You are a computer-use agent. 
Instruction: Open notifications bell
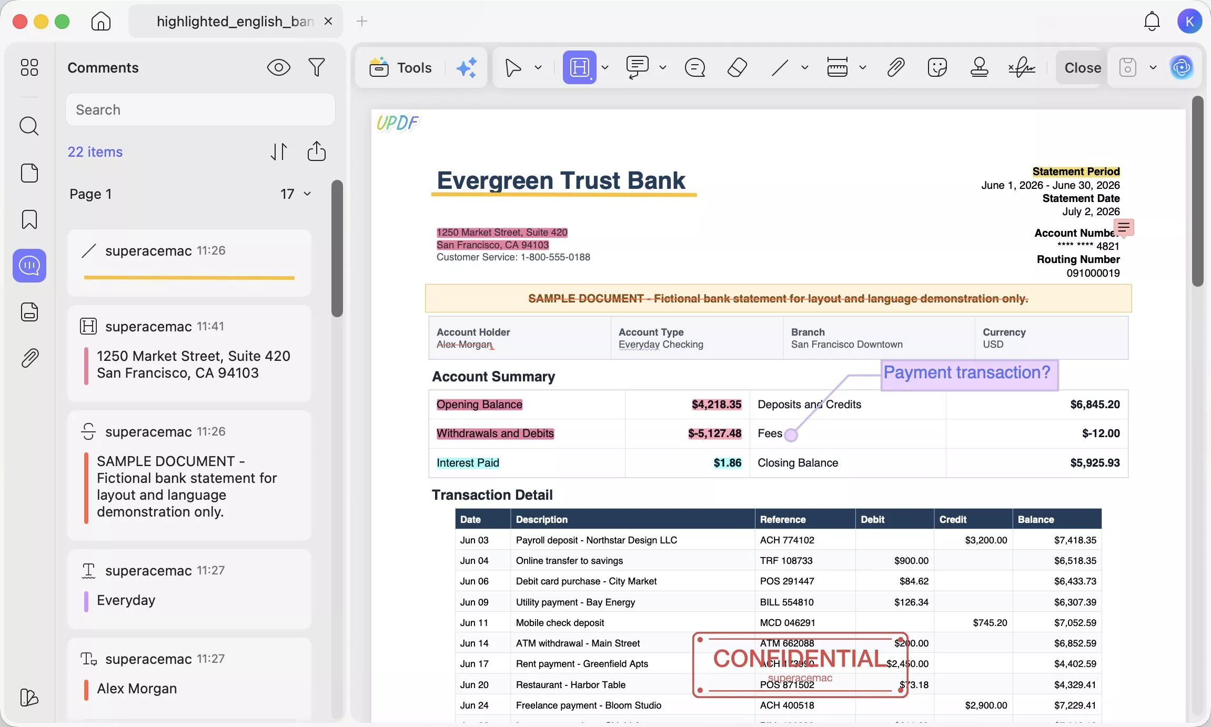1152,22
